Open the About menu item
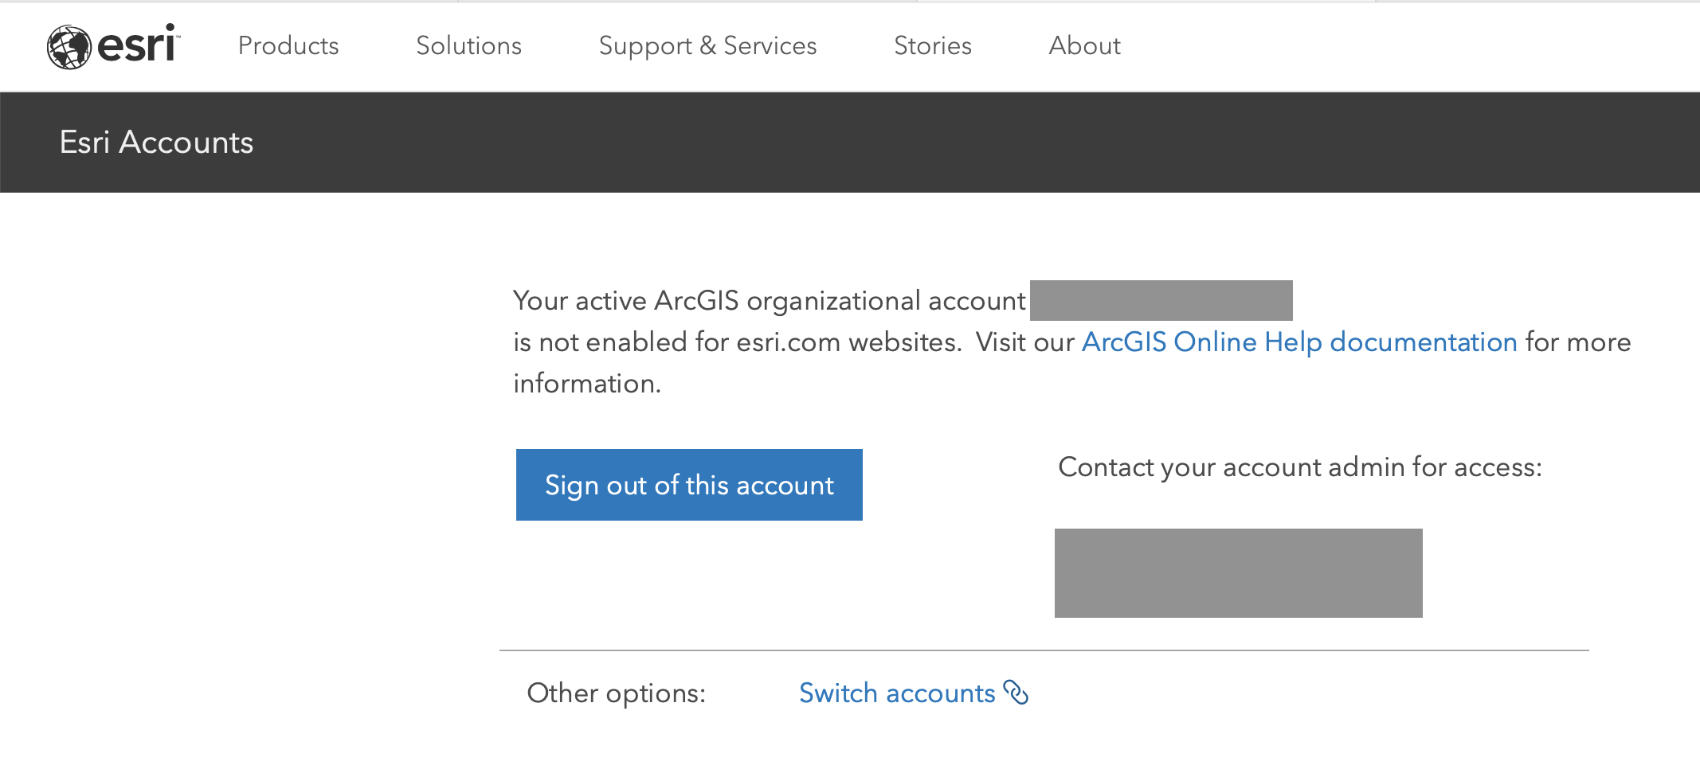The height and width of the screenshot is (777, 1700). pos(1084,46)
